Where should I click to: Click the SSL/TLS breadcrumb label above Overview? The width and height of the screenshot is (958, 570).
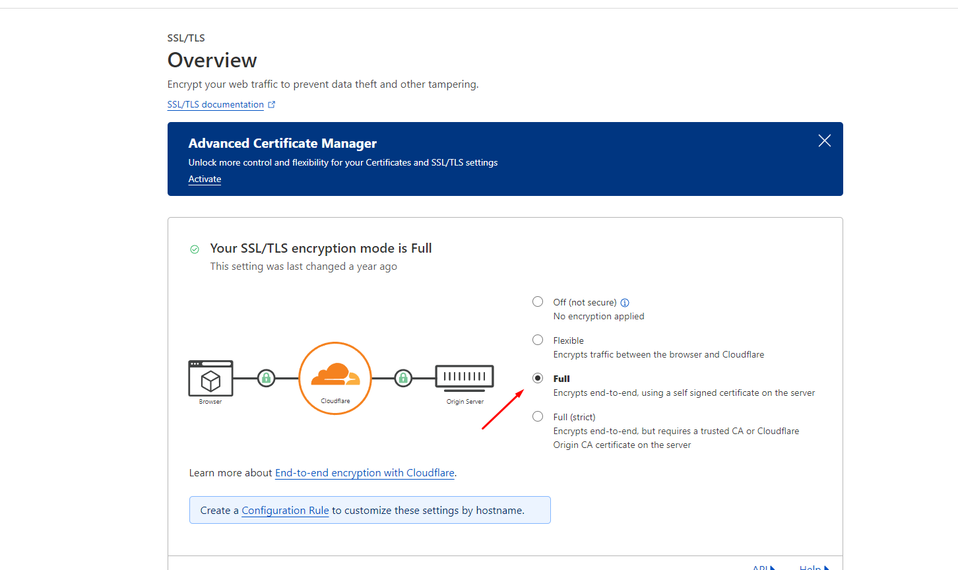[186, 38]
